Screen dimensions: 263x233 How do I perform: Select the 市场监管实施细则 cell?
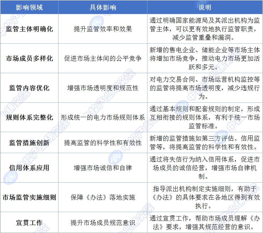coord(29,197)
